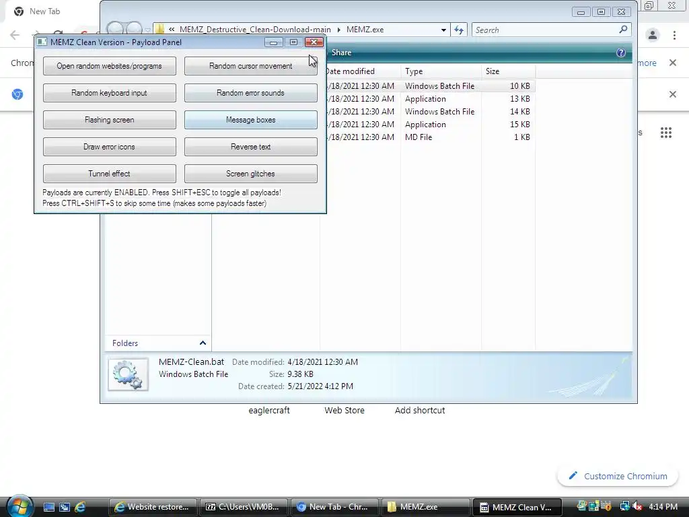Open Explorer help question mark icon
Screen dimensions: 689x517
pos(620,53)
